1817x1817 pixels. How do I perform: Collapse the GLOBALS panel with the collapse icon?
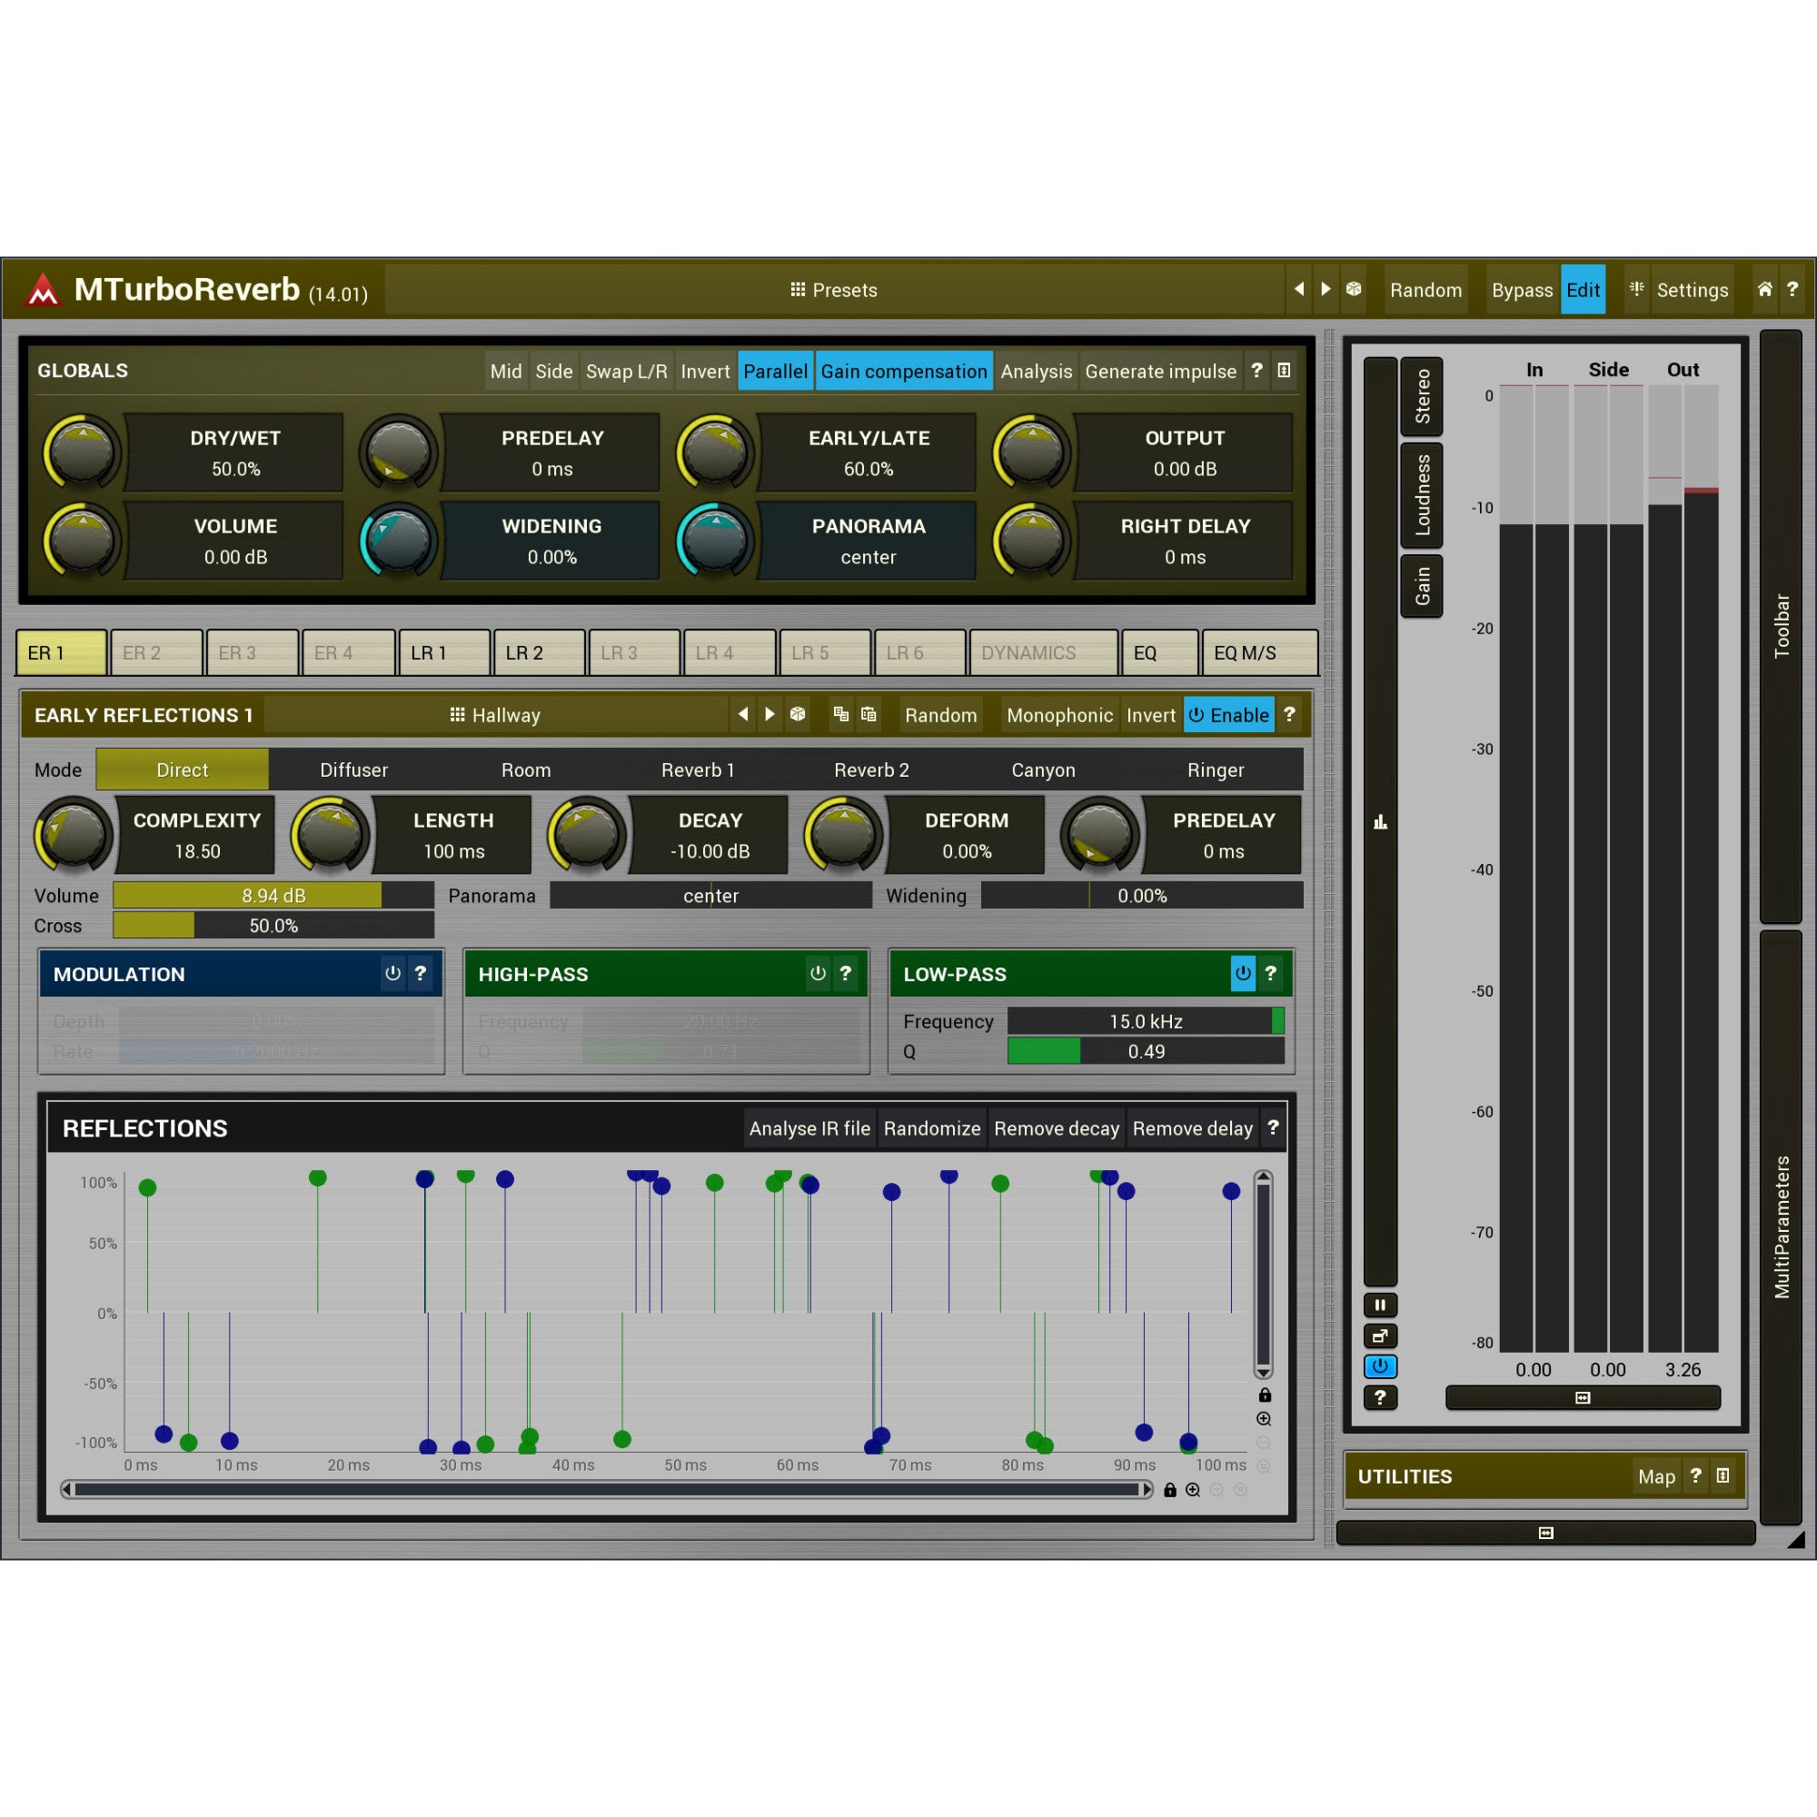click(1284, 371)
